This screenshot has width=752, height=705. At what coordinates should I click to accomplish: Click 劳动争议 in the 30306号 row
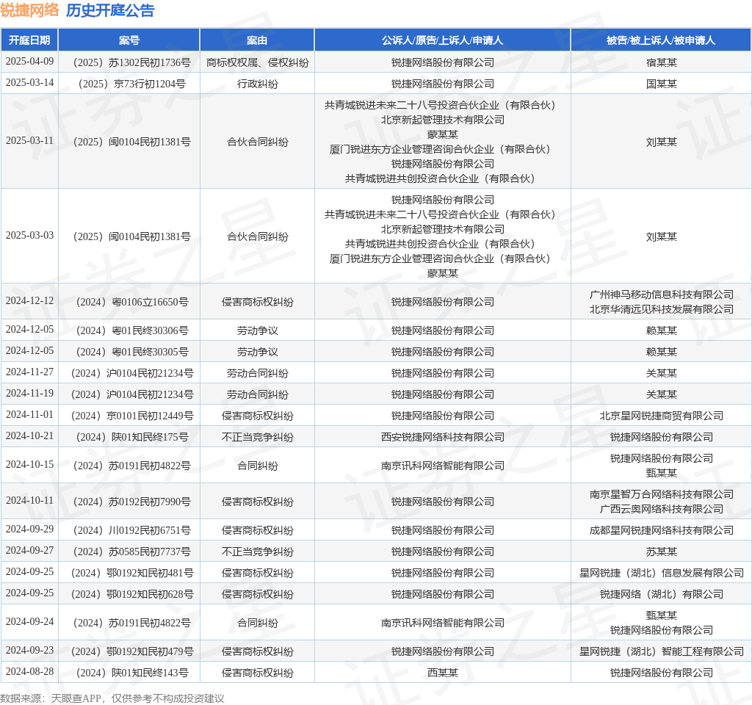point(257,330)
